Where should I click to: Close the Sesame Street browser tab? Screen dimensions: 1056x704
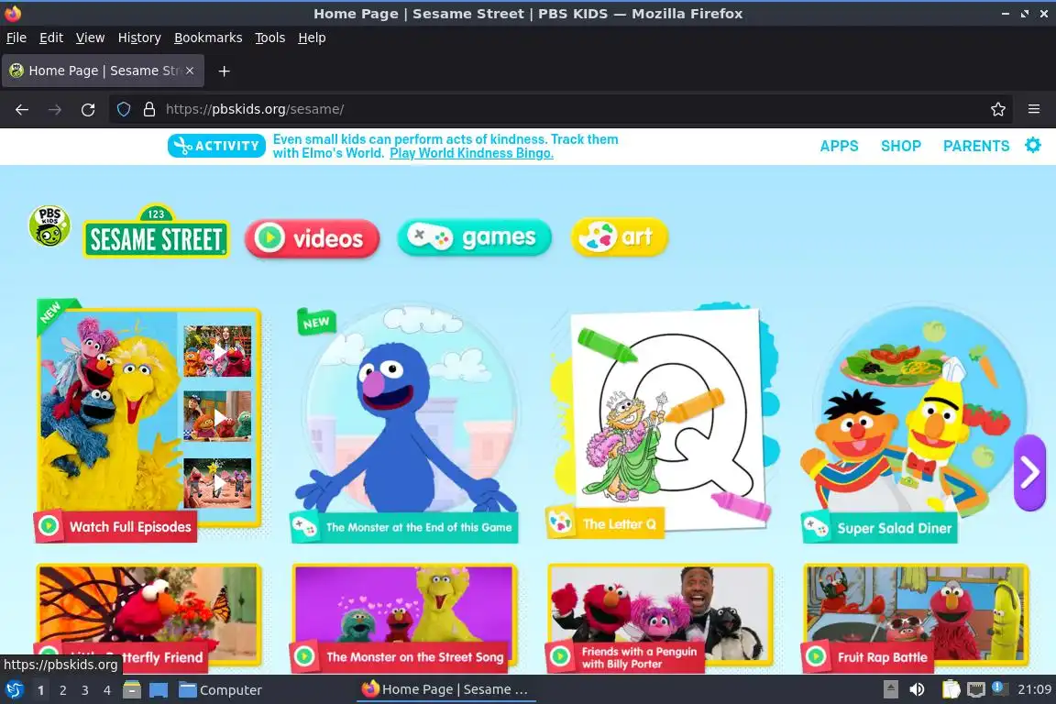click(x=190, y=71)
